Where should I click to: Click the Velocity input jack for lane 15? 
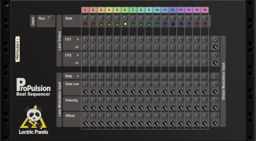pyautogui.click(x=197, y=100)
